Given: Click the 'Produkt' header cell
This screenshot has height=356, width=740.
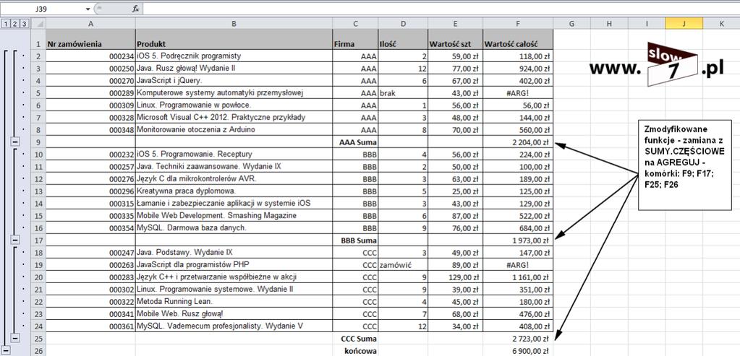Looking at the screenshot, I should [234, 40].
